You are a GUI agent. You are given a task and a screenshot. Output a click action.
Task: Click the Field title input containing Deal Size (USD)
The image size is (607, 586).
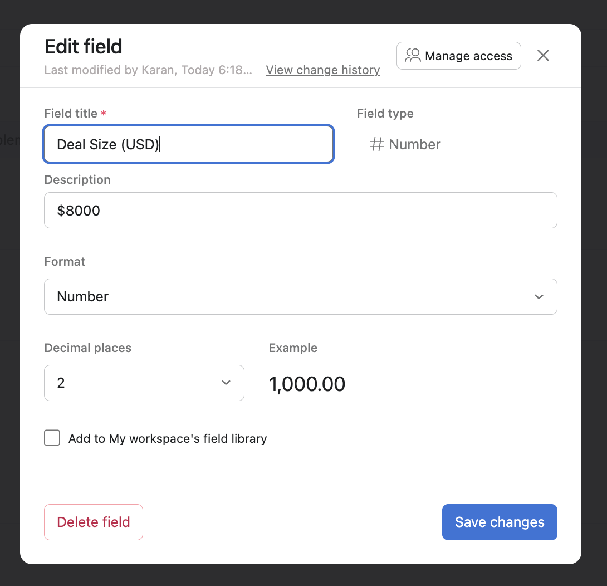point(188,144)
